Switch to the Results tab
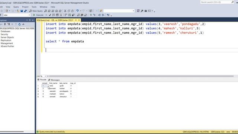The width and height of the screenshot is (238, 134). point(42,80)
